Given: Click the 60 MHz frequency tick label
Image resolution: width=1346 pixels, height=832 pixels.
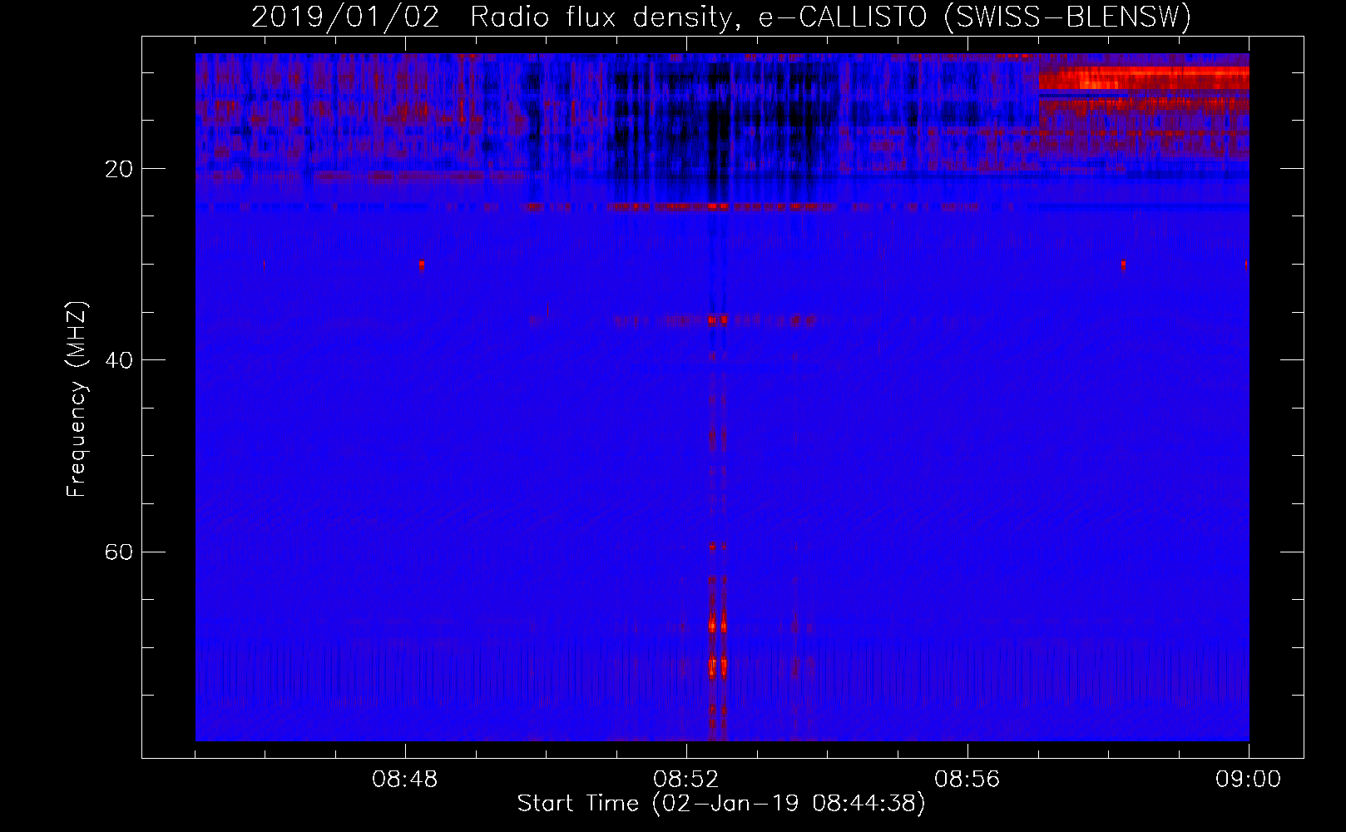Looking at the screenshot, I should [x=120, y=552].
